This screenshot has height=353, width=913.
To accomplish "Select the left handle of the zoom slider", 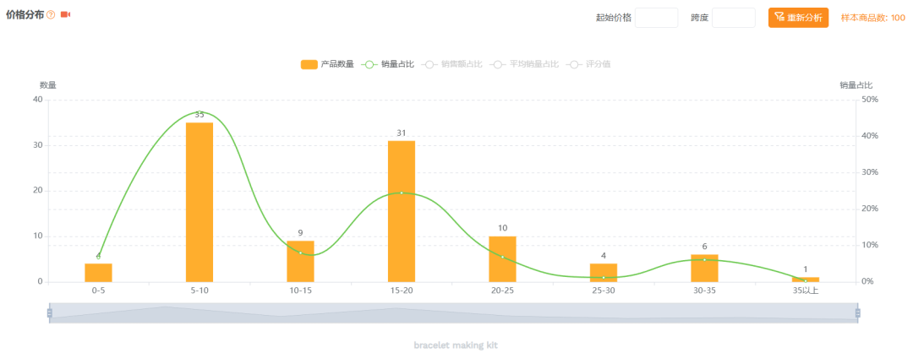I will tap(50, 312).
